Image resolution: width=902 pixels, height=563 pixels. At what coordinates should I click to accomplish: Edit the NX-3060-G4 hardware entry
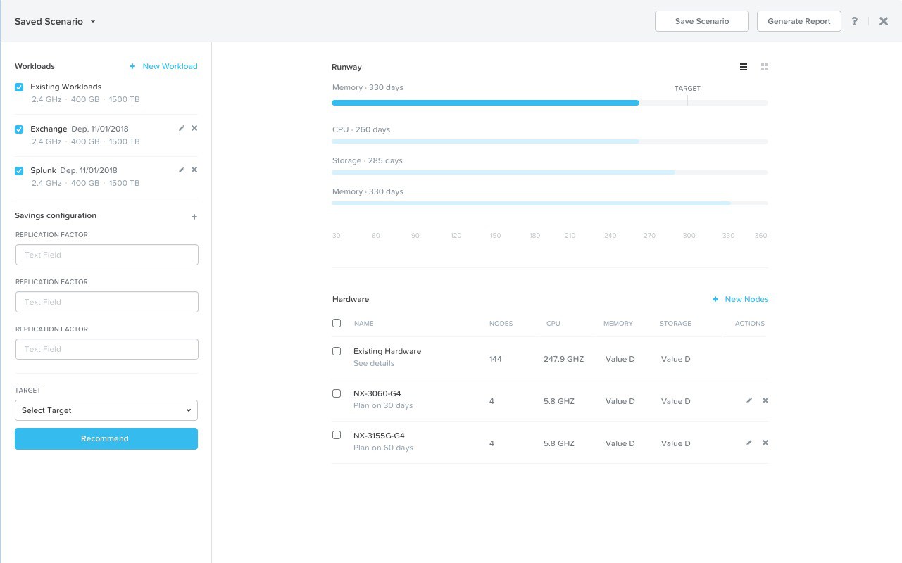tap(748, 400)
